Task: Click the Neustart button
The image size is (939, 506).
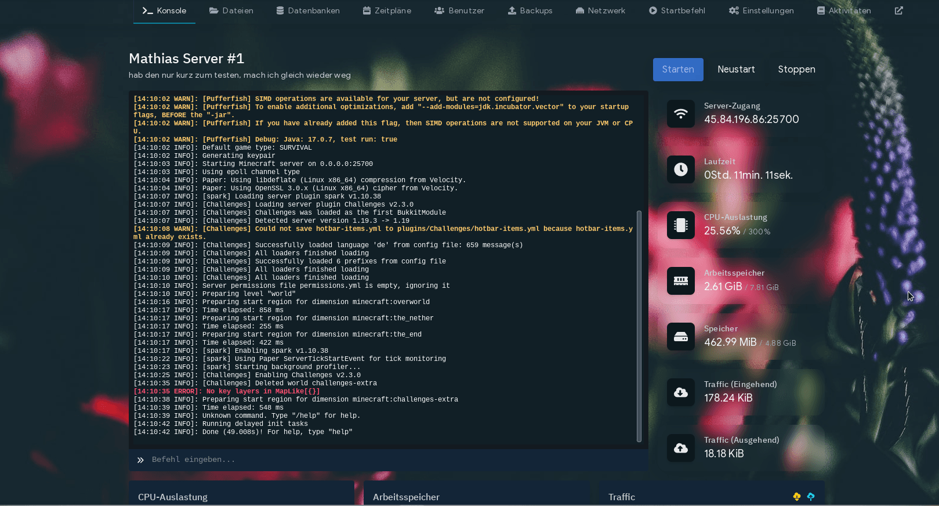Action: [x=736, y=70]
